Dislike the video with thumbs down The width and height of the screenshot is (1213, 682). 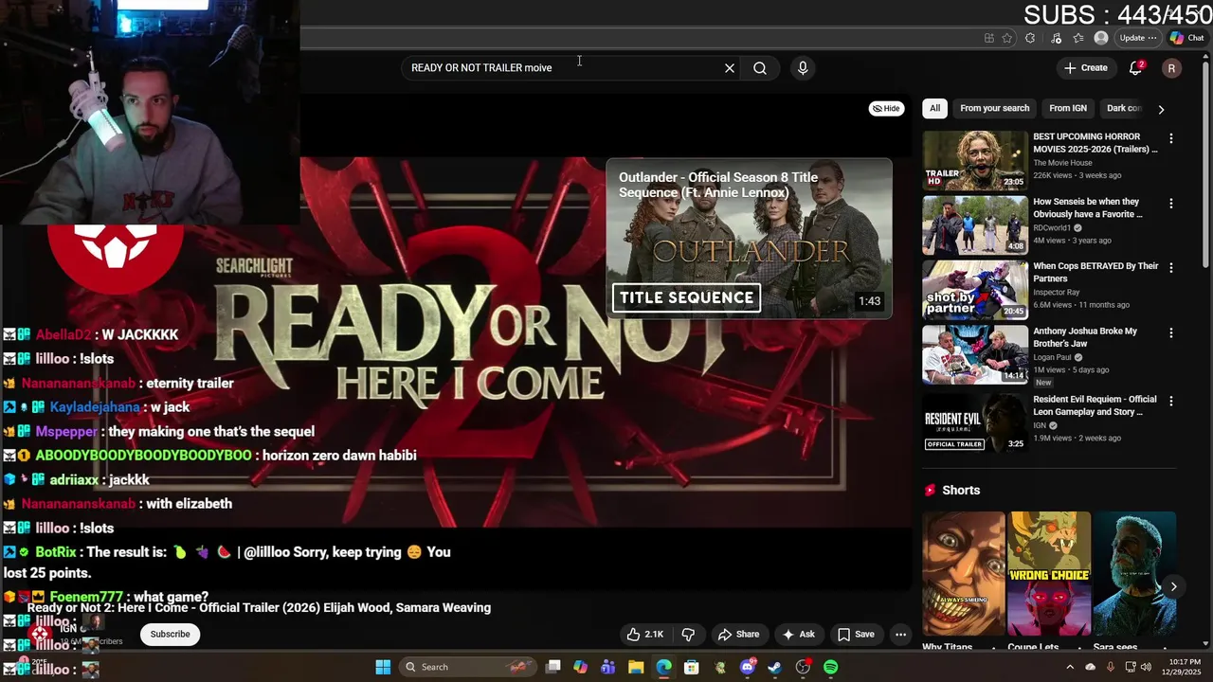[x=689, y=635]
